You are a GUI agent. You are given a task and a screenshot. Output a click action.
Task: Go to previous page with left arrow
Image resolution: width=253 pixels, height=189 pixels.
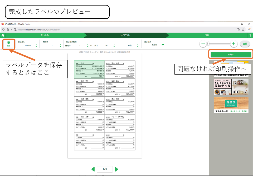click(x=93, y=169)
